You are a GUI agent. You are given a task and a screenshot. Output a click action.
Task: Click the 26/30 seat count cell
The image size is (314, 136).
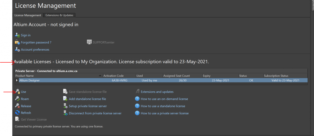(x=182, y=80)
